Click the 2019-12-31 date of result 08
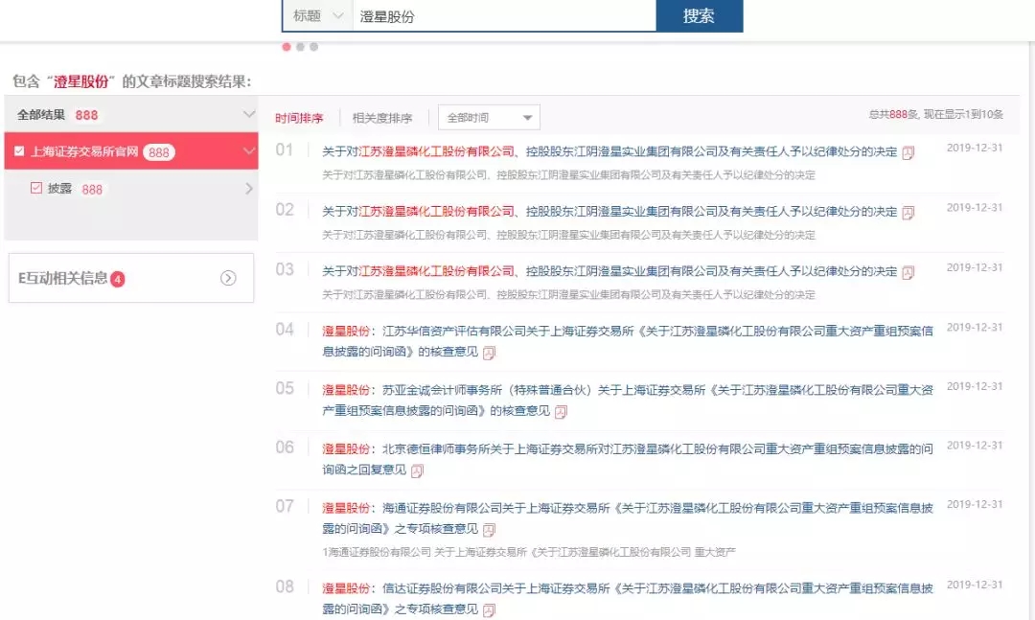Viewport: 1035px width, 620px height. pos(975,585)
